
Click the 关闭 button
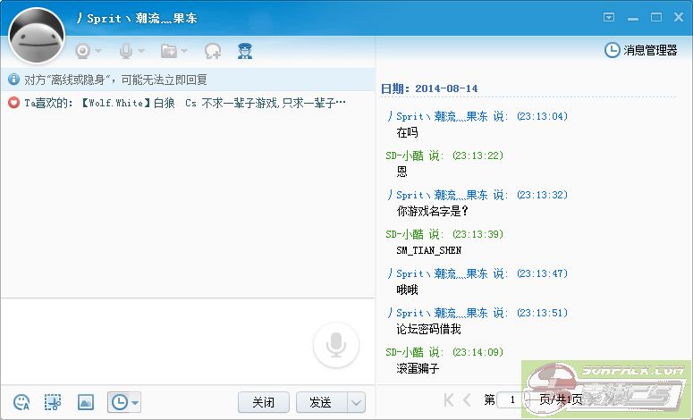[263, 402]
